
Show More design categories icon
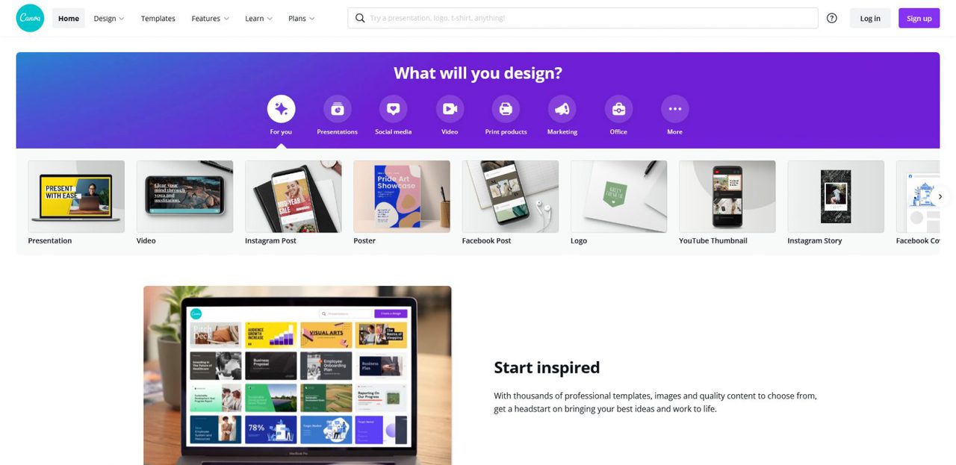pyautogui.click(x=674, y=109)
